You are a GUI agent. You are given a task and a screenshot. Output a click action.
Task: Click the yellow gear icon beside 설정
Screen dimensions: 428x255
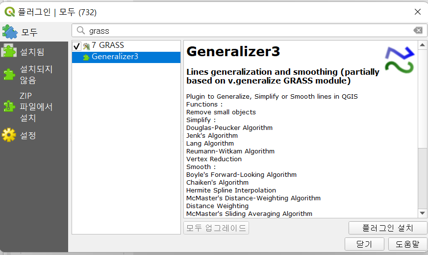coord(9,135)
